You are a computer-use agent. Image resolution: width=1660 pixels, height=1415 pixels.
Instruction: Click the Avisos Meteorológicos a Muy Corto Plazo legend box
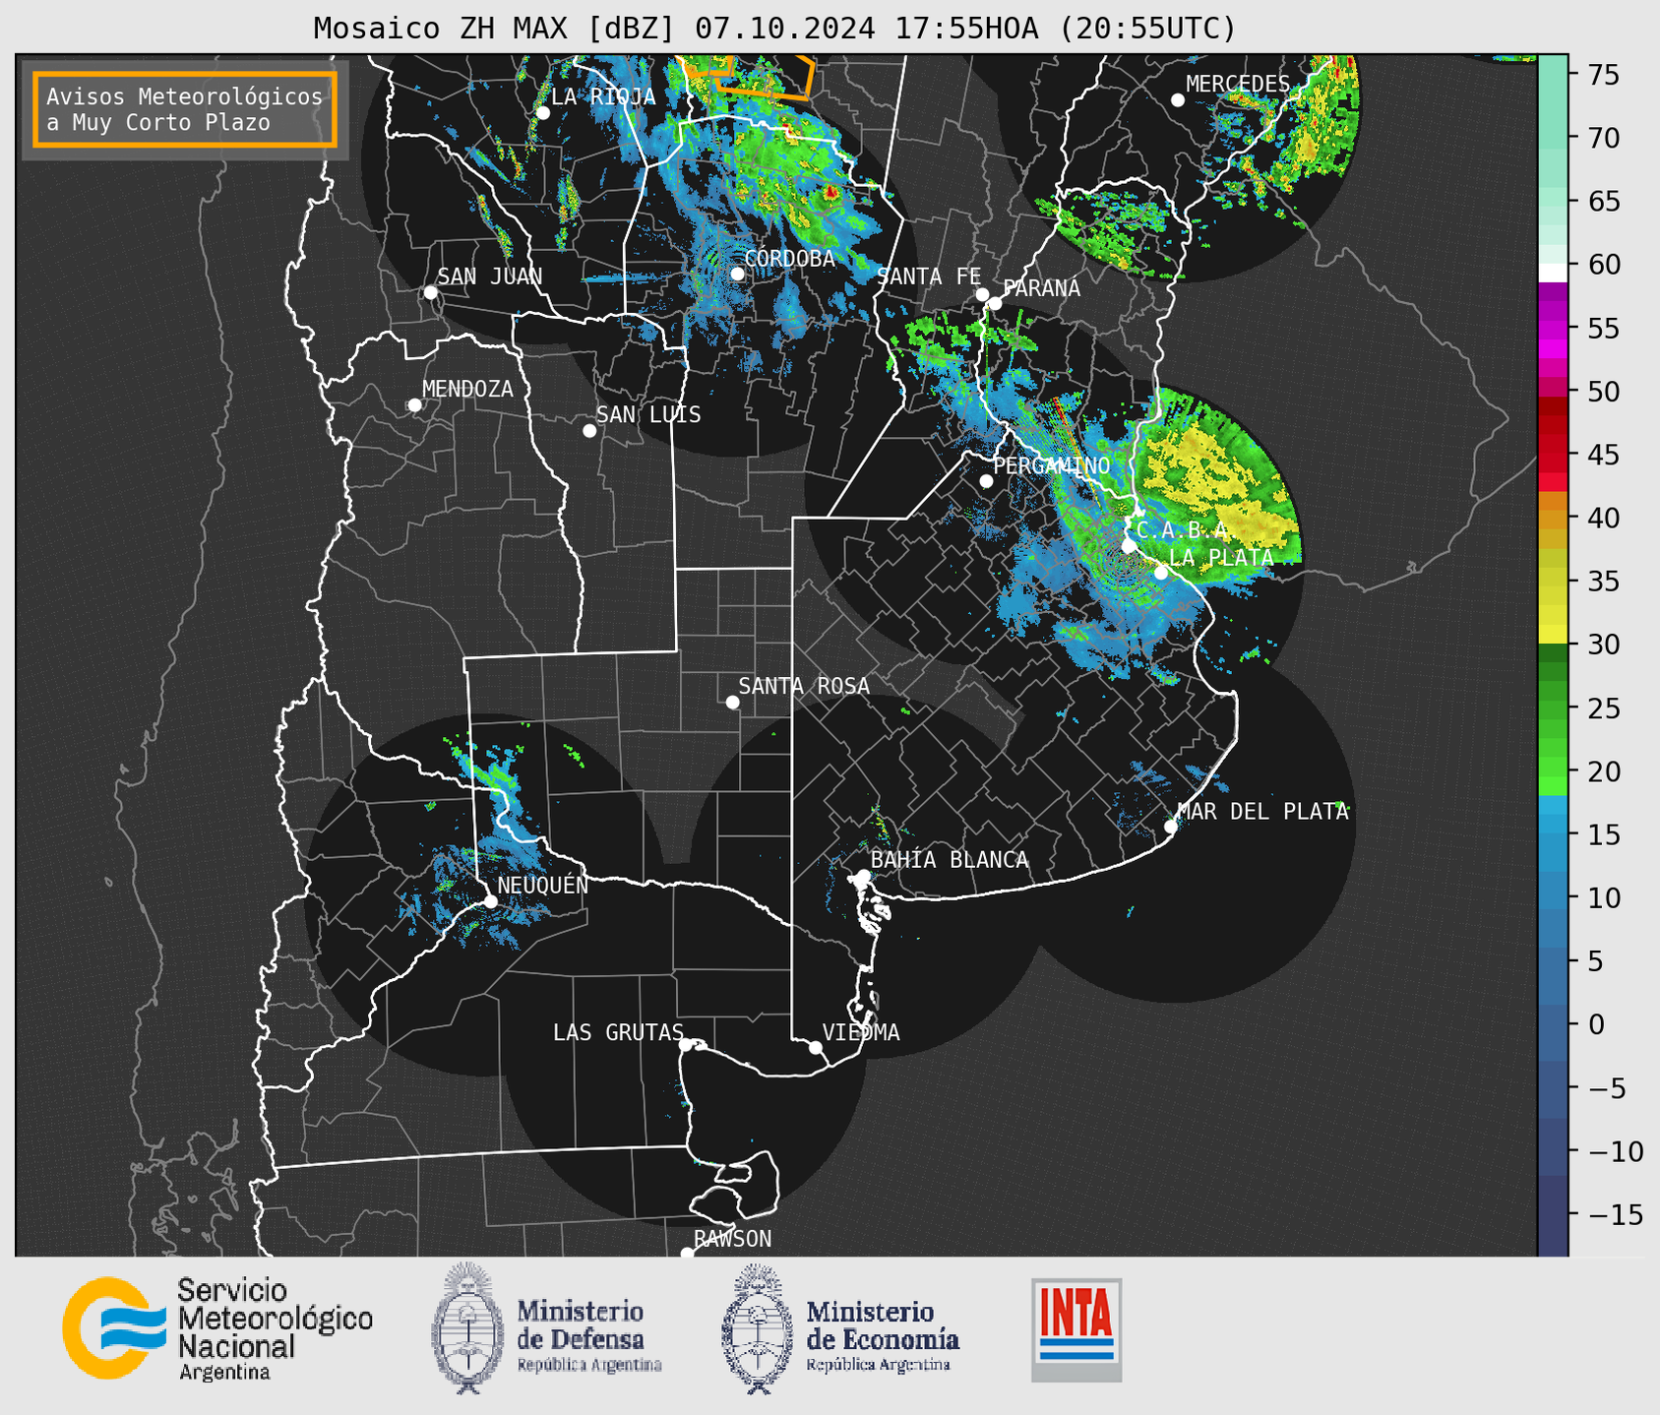pyautogui.click(x=185, y=109)
